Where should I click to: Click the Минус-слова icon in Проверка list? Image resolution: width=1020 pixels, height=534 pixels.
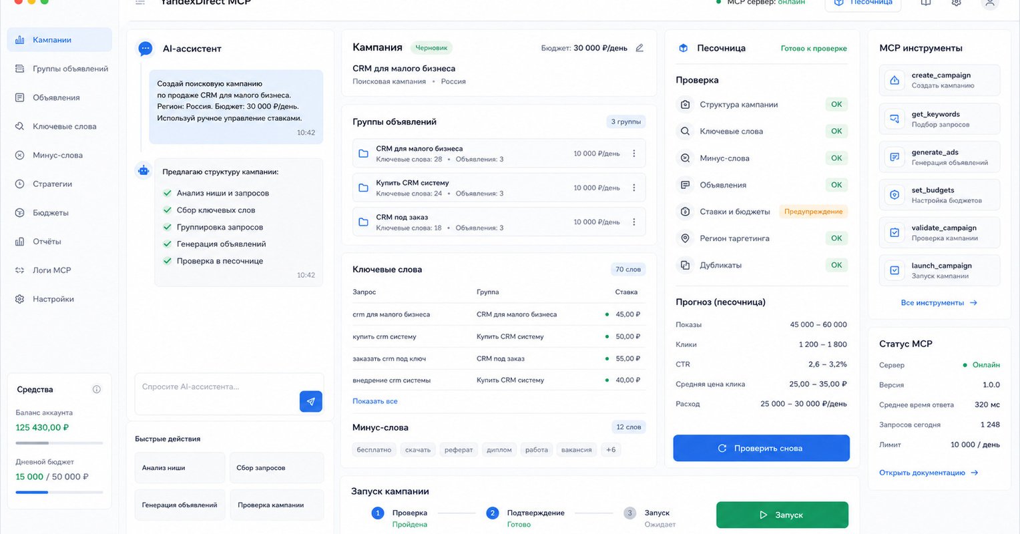685,158
